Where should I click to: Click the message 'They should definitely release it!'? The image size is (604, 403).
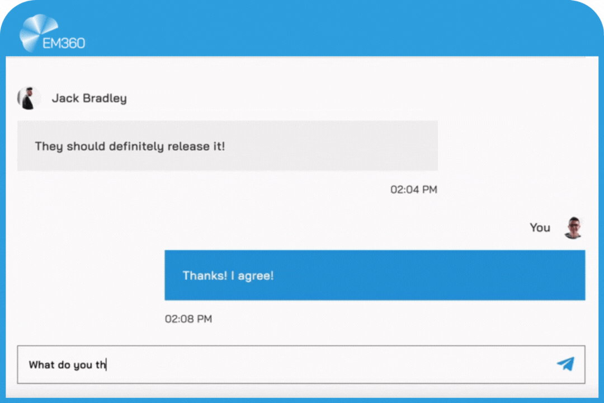(x=227, y=146)
